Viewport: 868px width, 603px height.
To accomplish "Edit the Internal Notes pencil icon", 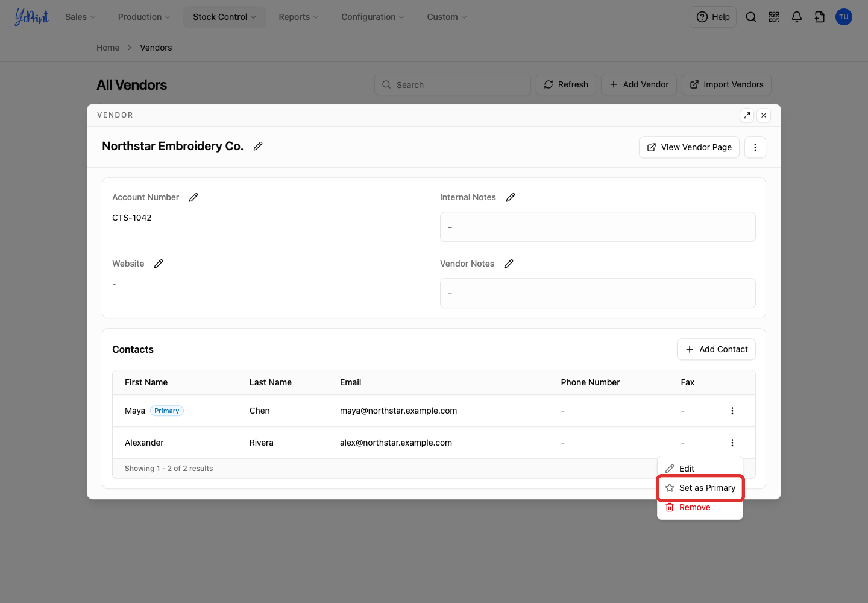I will (x=511, y=197).
